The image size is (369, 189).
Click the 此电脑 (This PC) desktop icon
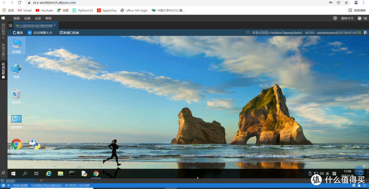16,45
